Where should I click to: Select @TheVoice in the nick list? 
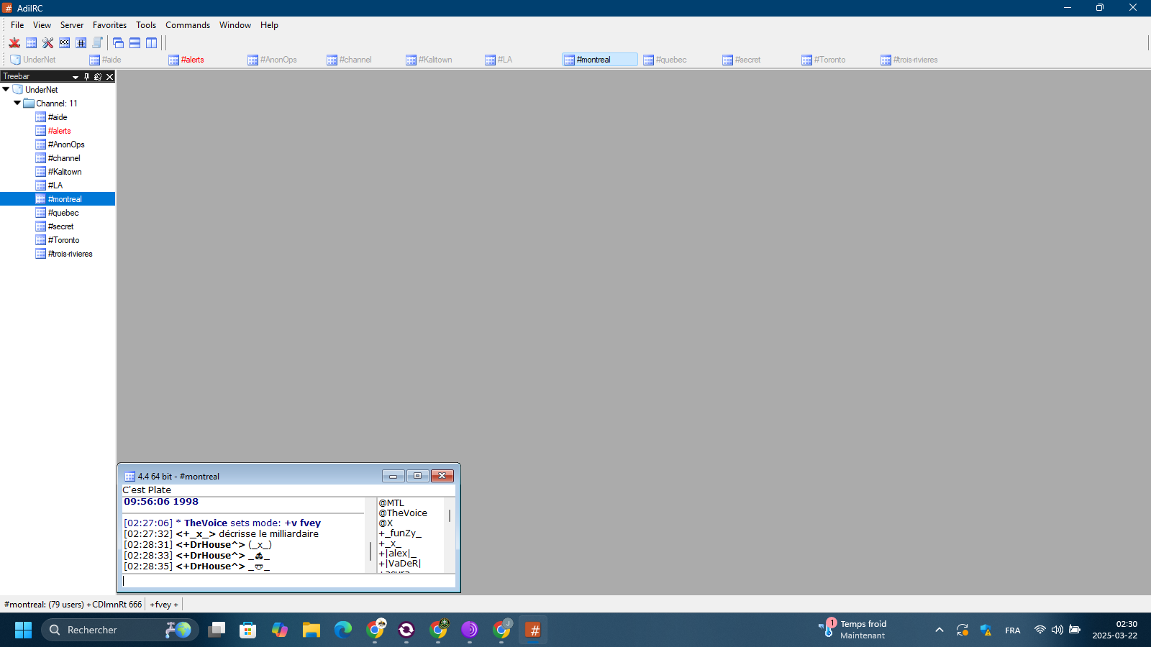pyautogui.click(x=403, y=513)
